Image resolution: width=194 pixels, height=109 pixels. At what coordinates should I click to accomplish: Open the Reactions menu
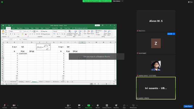pyautogui.click(x=116, y=106)
